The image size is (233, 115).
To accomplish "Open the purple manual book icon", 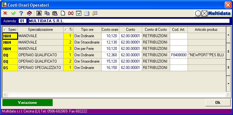I will (x=29, y=13).
